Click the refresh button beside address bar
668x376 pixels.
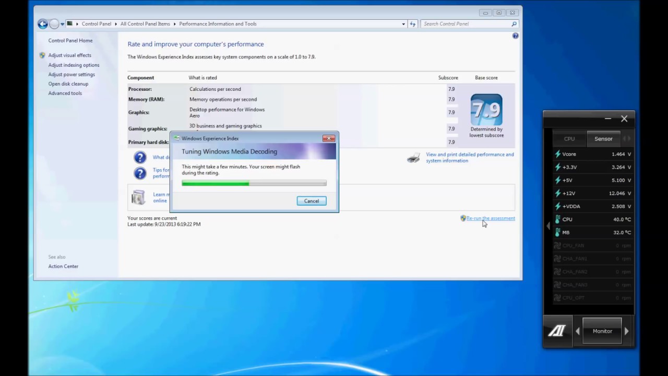pyautogui.click(x=412, y=24)
